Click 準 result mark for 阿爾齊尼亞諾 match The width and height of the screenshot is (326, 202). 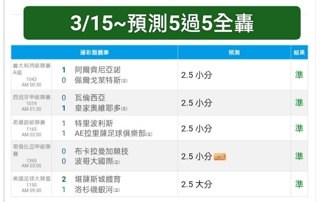[299, 74]
